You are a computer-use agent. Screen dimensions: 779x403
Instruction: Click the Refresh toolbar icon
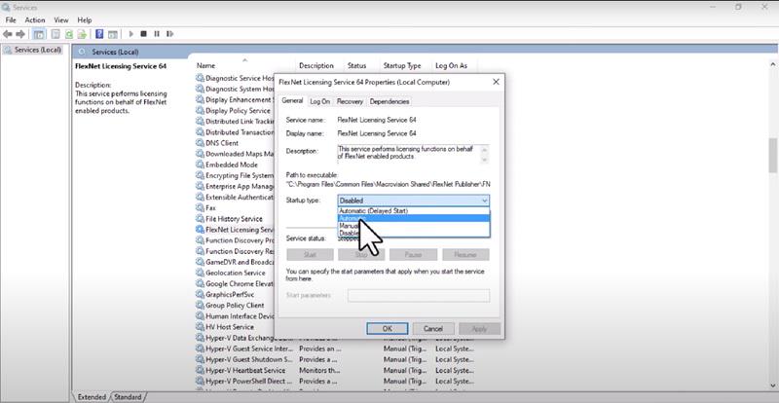pyautogui.click(x=67, y=33)
